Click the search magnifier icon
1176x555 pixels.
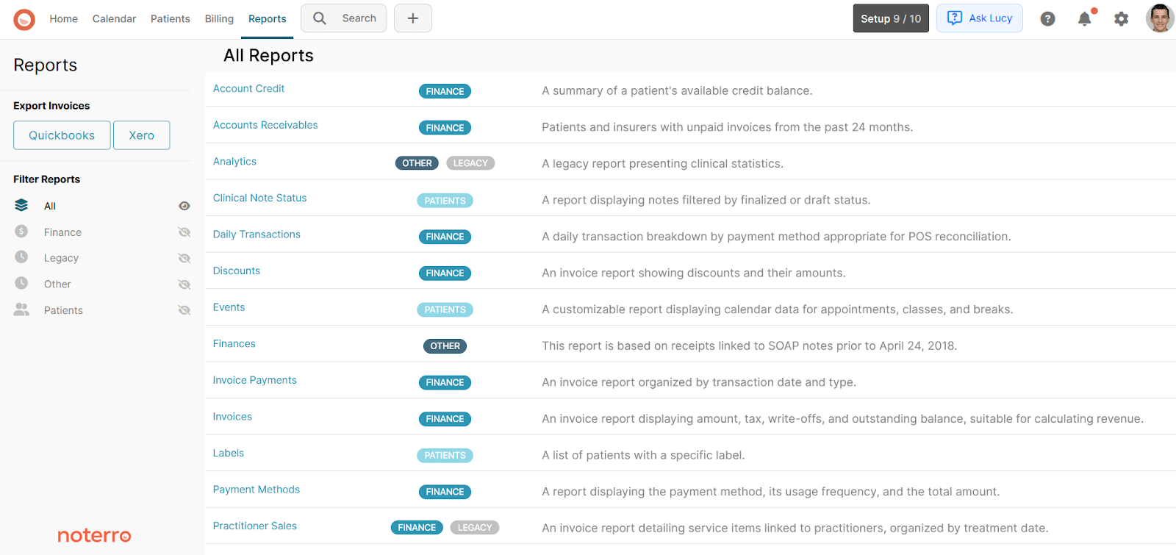pyautogui.click(x=320, y=18)
